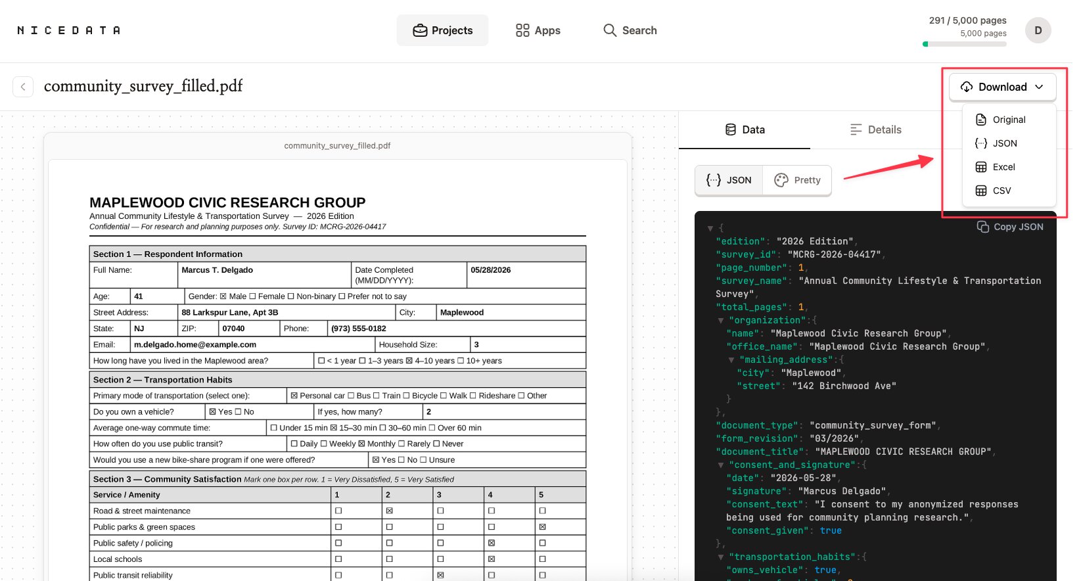Click the 4–10 years residency checkbox
Viewport: 1081px width, 581px height.
click(409, 361)
